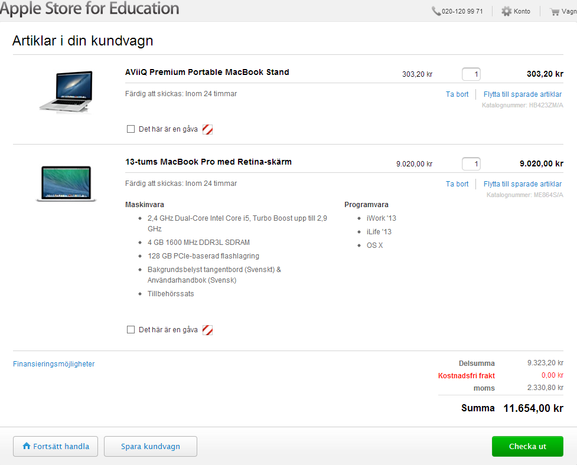Click the bold 303,20 kr line total
Viewport: 577px width, 465px height.
pyautogui.click(x=545, y=74)
